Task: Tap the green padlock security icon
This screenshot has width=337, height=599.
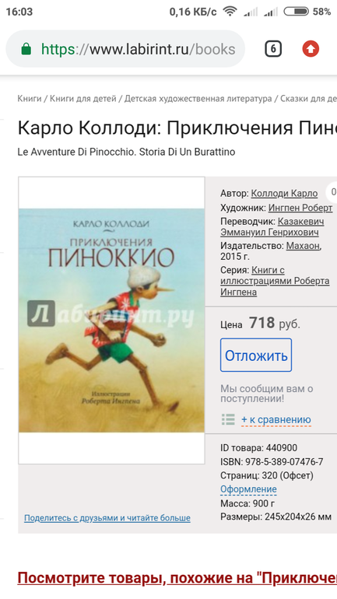Action: 26,49
